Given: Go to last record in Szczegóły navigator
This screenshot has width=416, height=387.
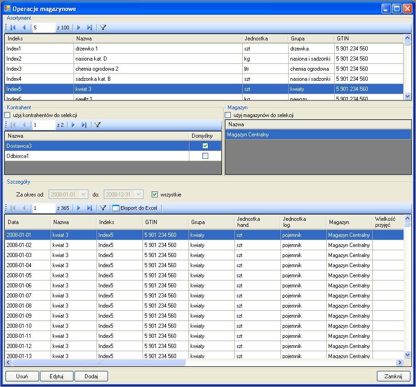Looking at the screenshot, I should click(x=90, y=208).
